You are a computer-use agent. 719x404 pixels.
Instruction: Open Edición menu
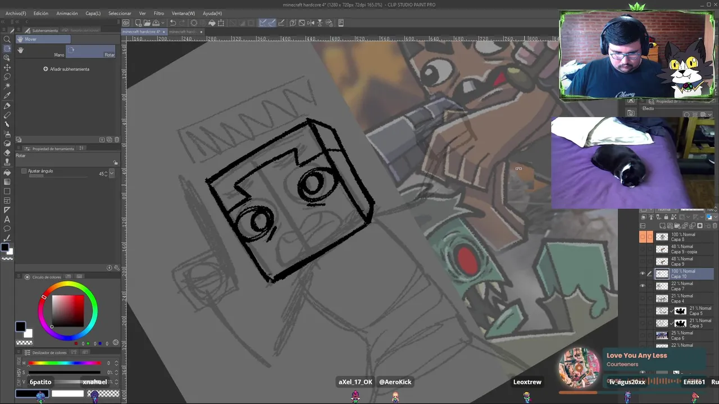[40, 13]
